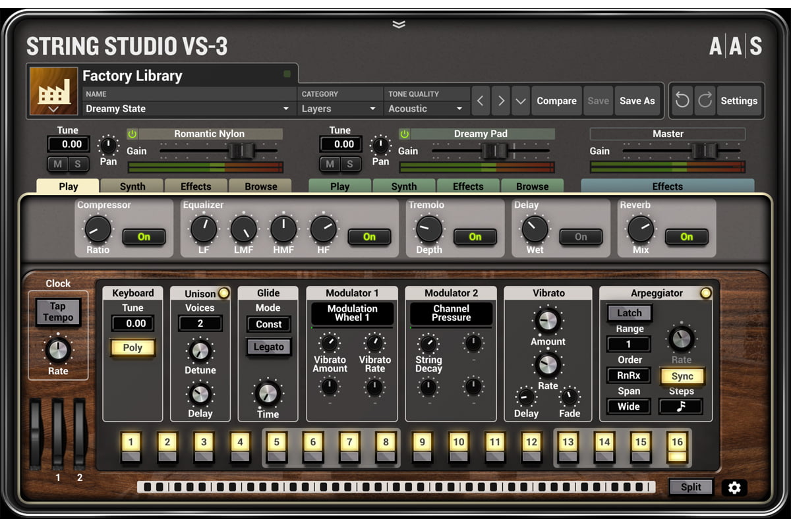The width and height of the screenshot is (791, 527).
Task: Click the redo arrow icon
Action: [x=705, y=101]
